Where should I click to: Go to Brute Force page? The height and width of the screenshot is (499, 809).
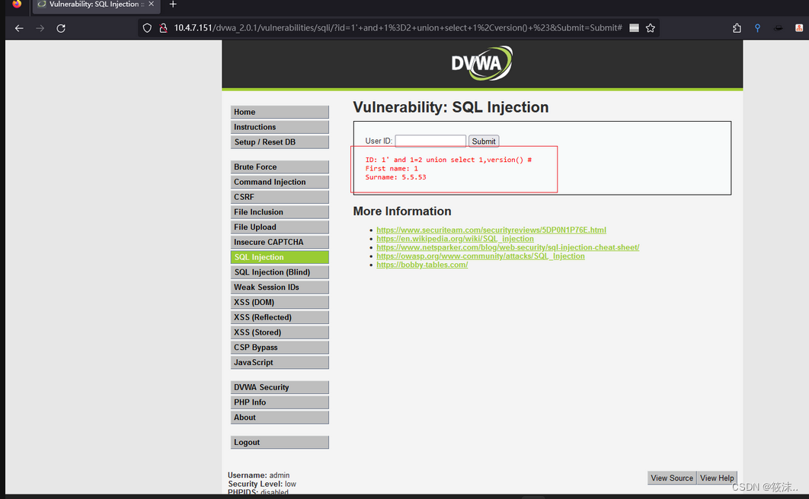click(280, 167)
